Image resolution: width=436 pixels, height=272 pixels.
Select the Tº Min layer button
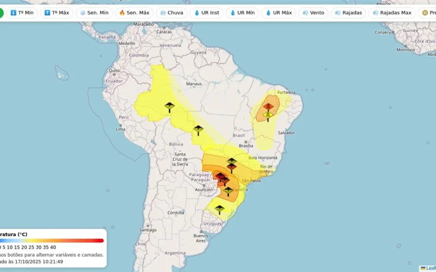(22, 13)
